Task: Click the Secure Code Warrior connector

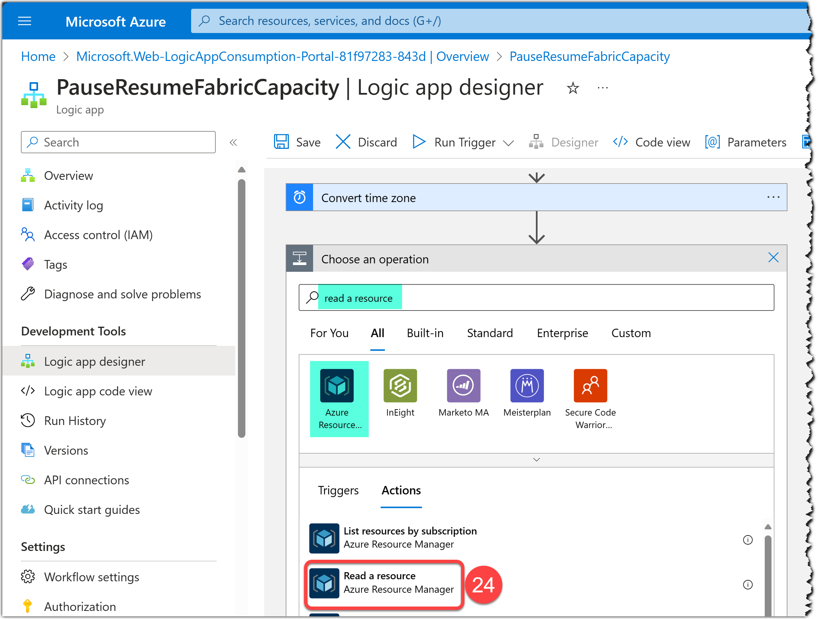Action: click(x=590, y=386)
